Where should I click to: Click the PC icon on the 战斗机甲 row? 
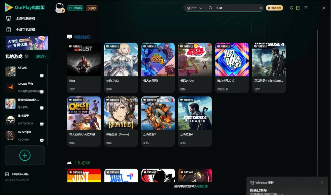(42, 124)
